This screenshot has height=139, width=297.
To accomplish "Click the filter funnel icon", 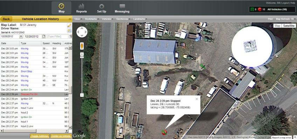I will (x=71, y=36).
